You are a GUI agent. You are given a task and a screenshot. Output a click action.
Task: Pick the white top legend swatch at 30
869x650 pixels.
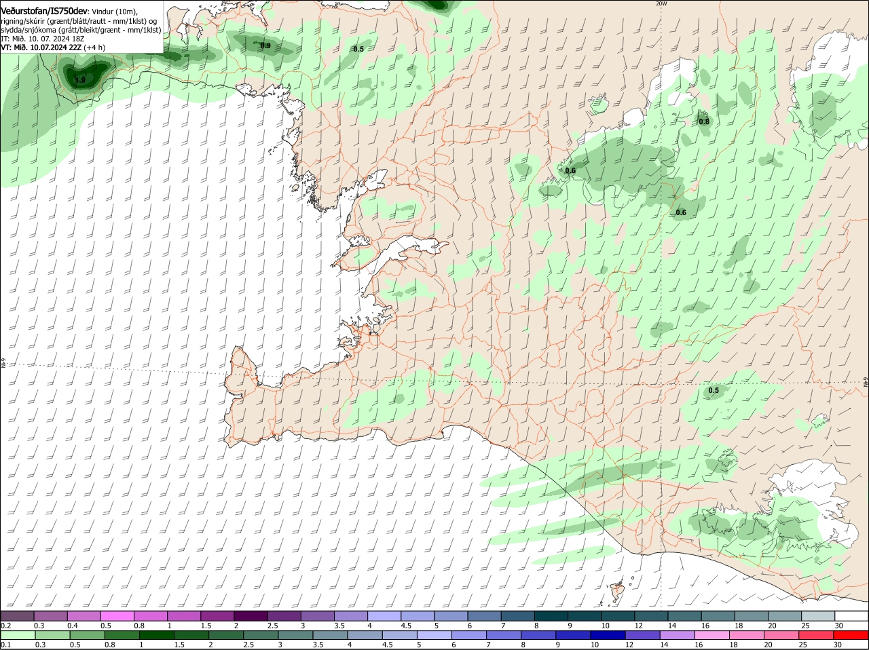pos(852,615)
